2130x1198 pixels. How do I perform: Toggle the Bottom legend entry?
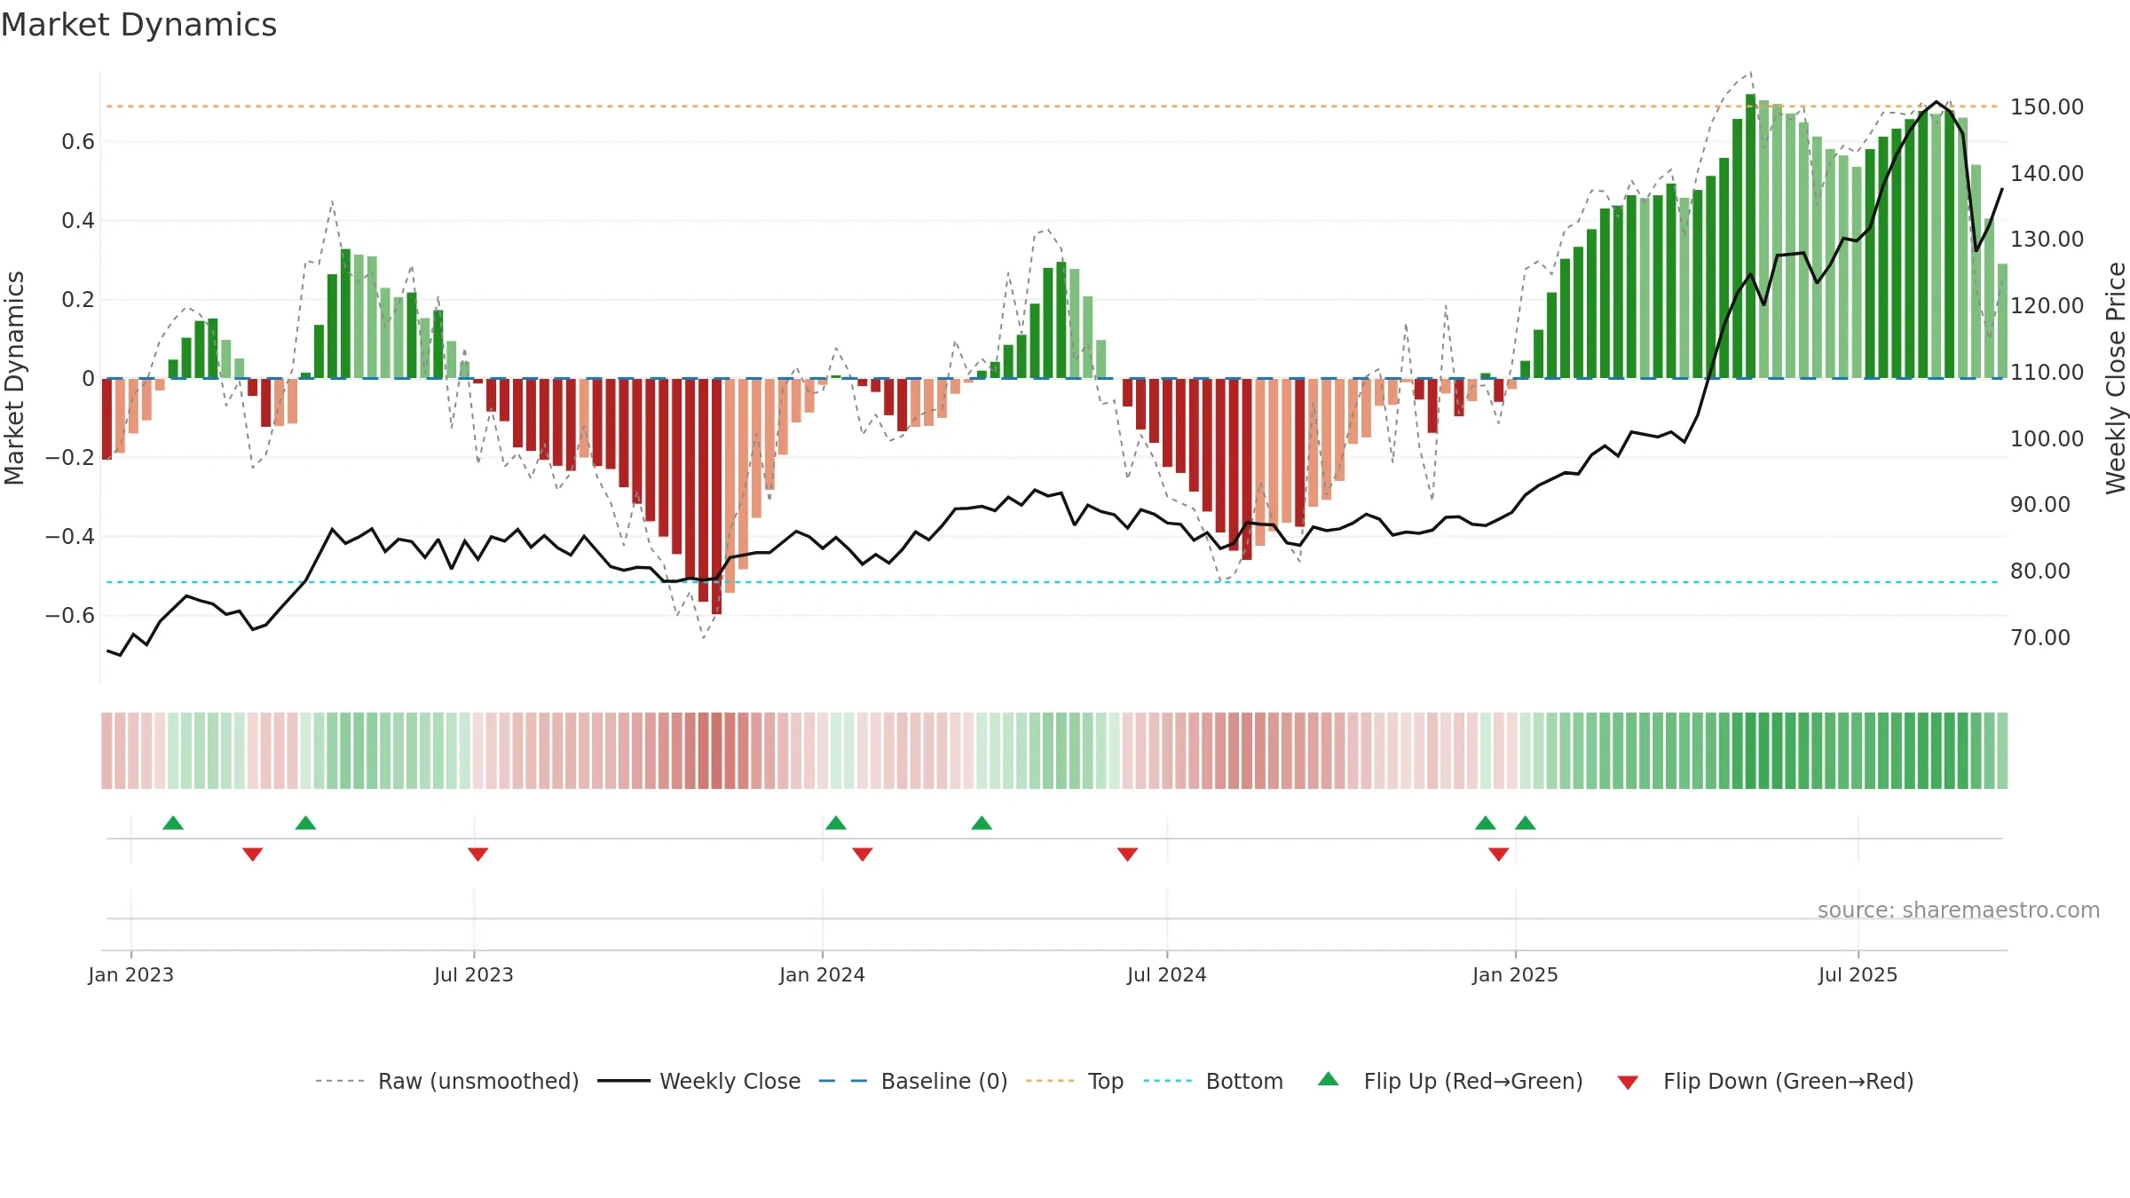coord(1213,1081)
